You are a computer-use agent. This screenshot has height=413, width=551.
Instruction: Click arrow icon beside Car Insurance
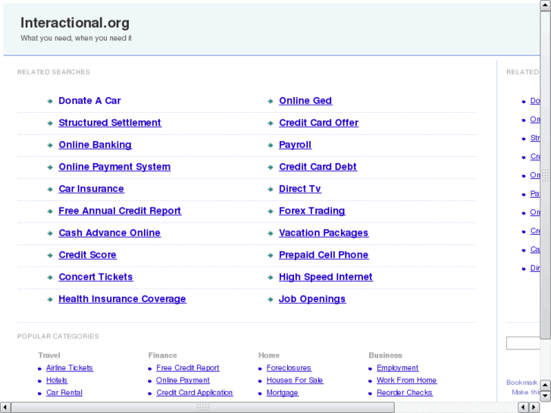(50, 189)
